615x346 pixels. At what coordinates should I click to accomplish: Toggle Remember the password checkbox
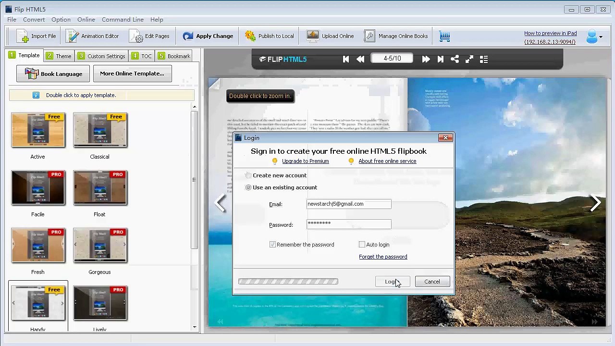[x=273, y=245]
